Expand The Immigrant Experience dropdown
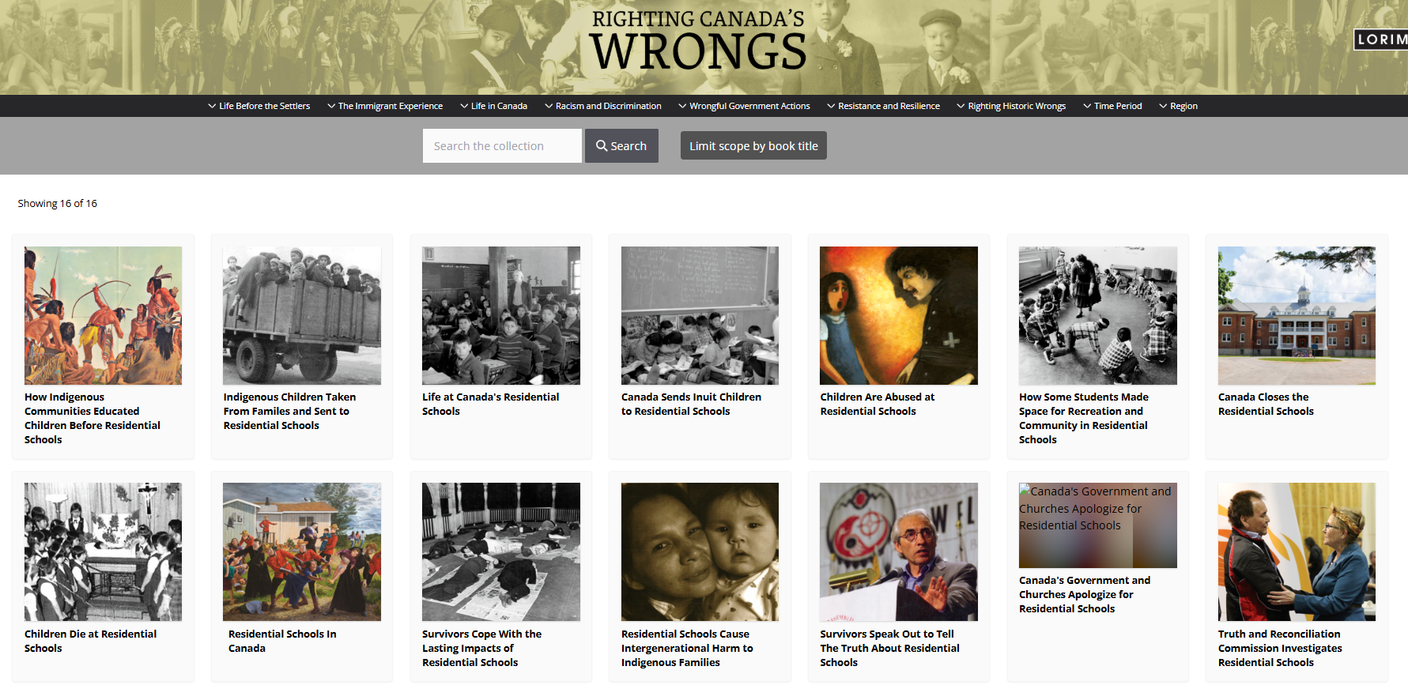This screenshot has width=1408, height=685. pos(385,106)
